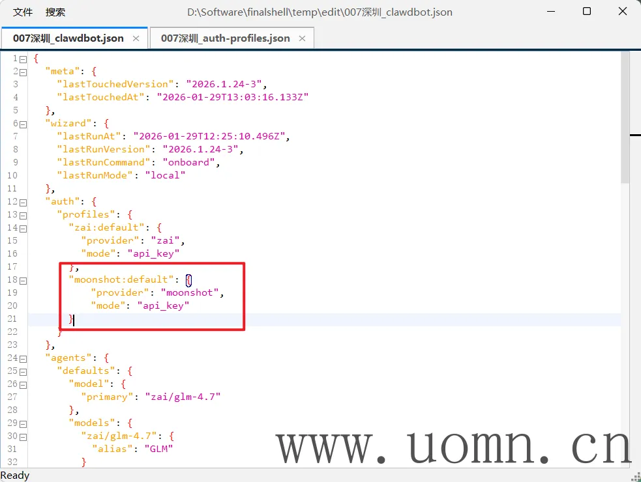Fold the "agents" section on line 24
The width and height of the screenshot is (641, 482).
pyautogui.click(x=23, y=358)
